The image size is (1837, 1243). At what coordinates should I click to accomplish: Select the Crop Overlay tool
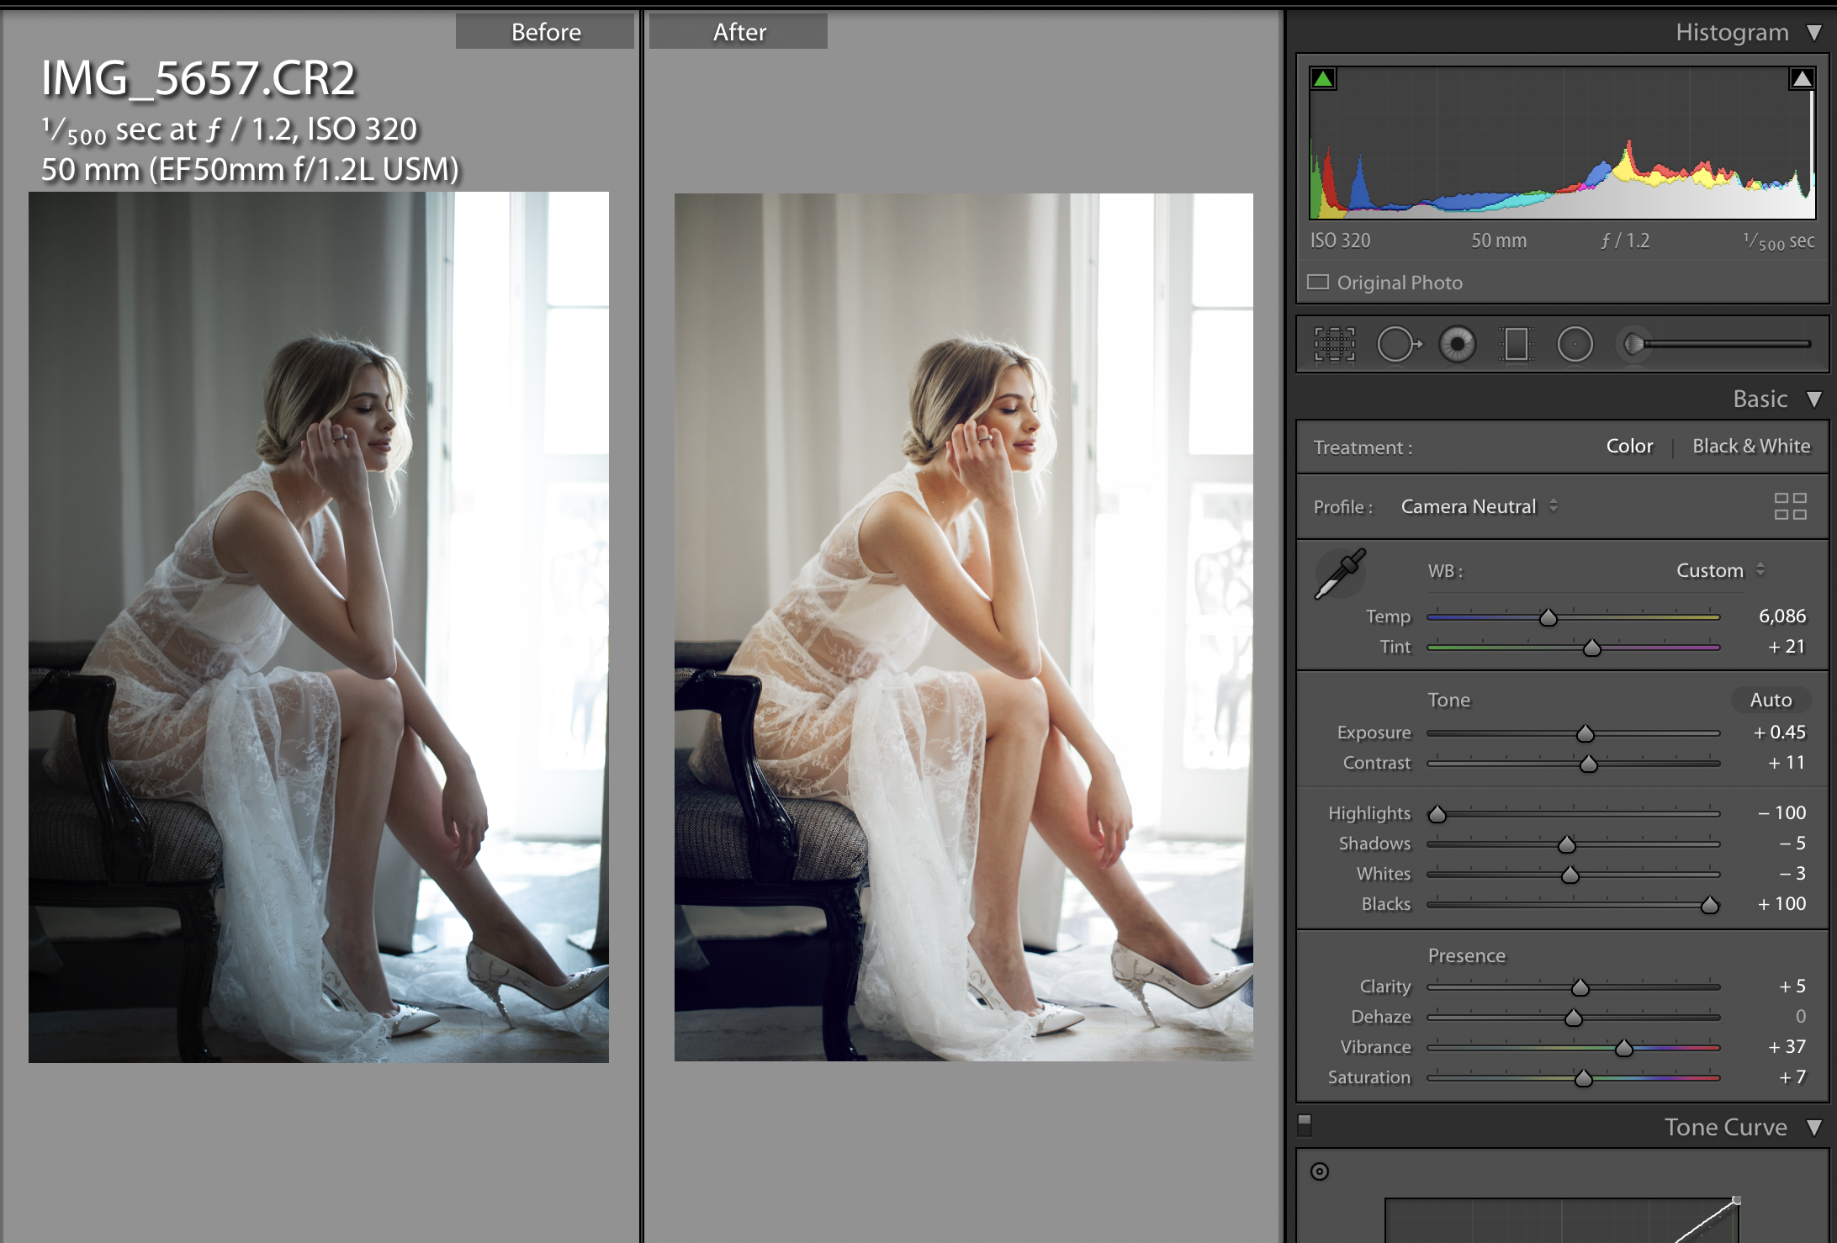click(x=1335, y=344)
